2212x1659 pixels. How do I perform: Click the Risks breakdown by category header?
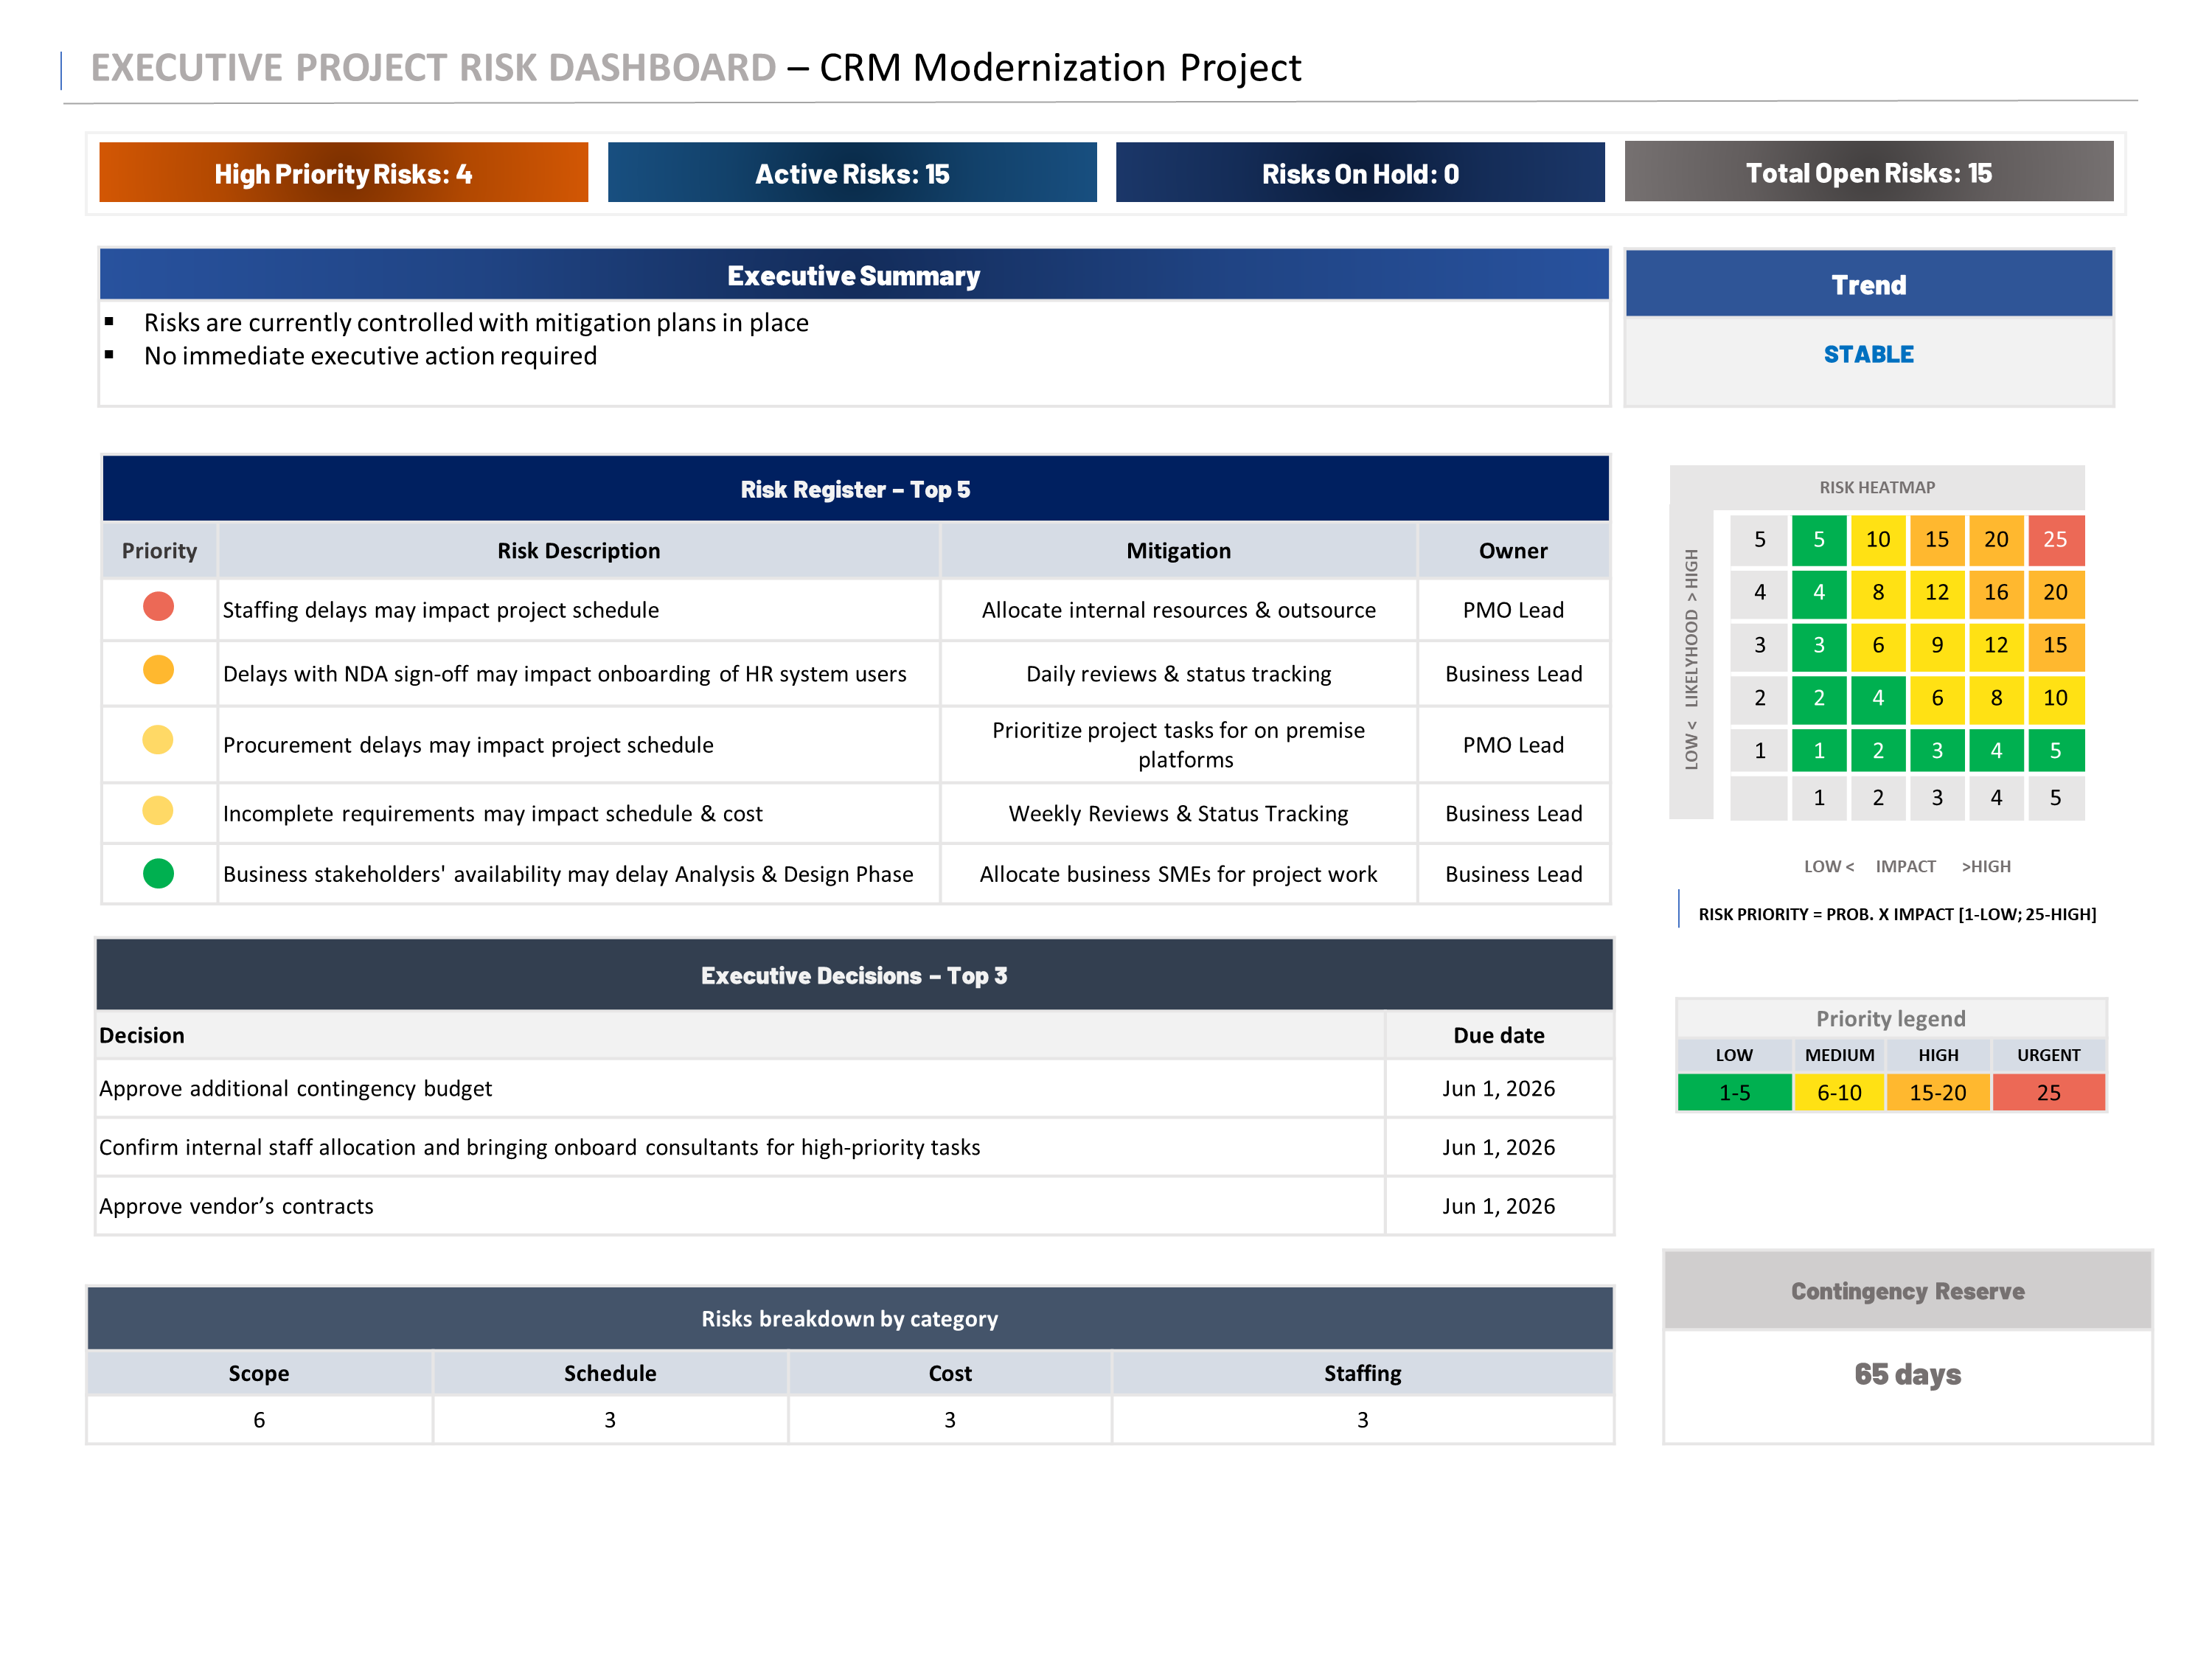(850, 1318)
